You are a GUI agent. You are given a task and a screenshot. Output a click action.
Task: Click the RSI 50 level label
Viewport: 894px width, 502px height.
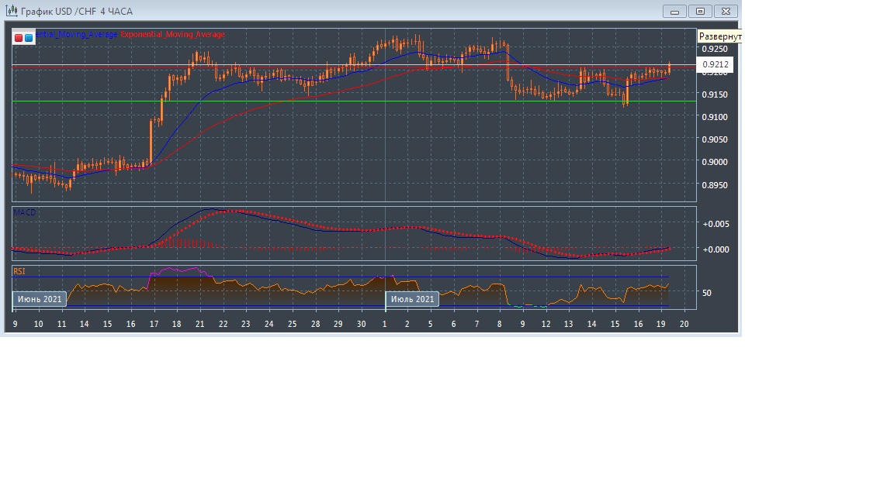707,293
